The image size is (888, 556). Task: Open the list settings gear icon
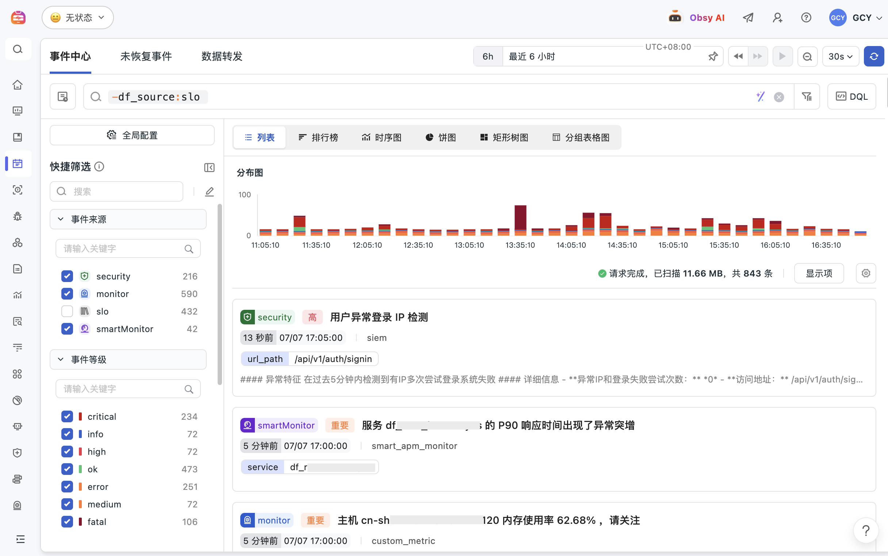click(866, 273)
